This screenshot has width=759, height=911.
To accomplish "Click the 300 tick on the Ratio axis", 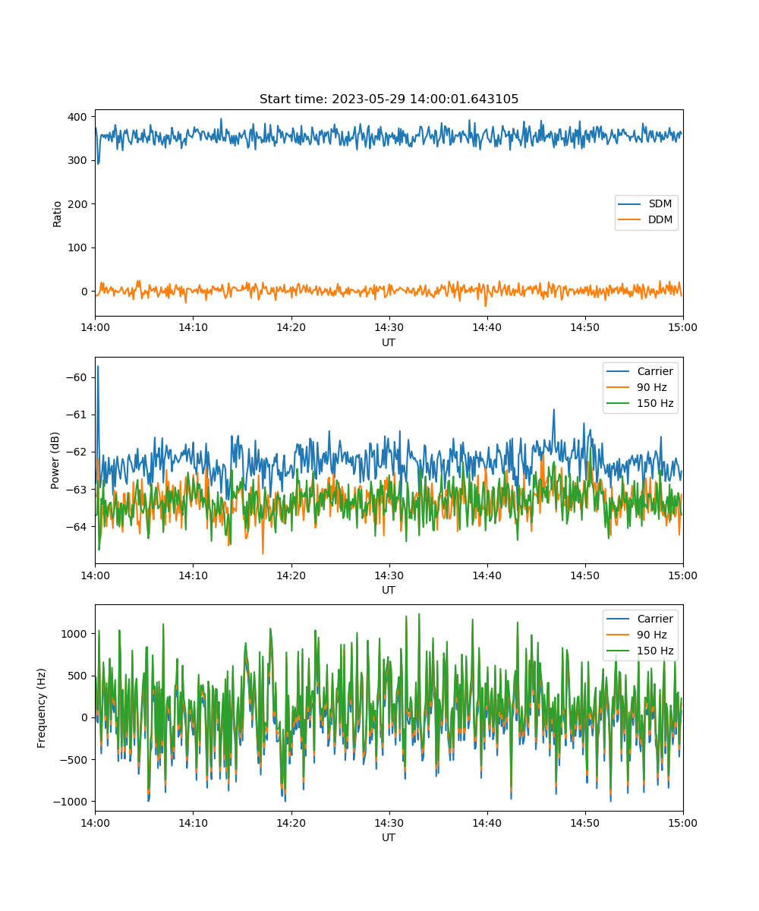I will (x=79, y=160).
